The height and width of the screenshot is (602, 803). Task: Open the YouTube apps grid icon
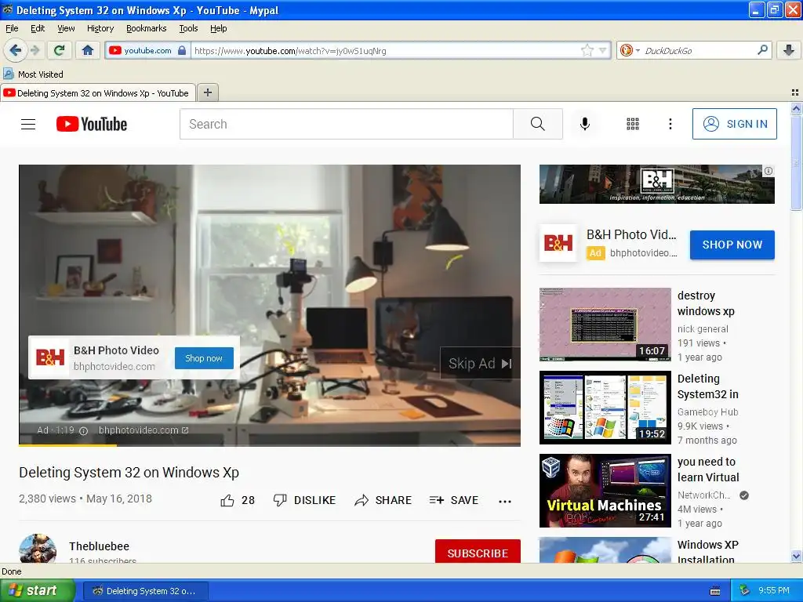coord(633,124)
